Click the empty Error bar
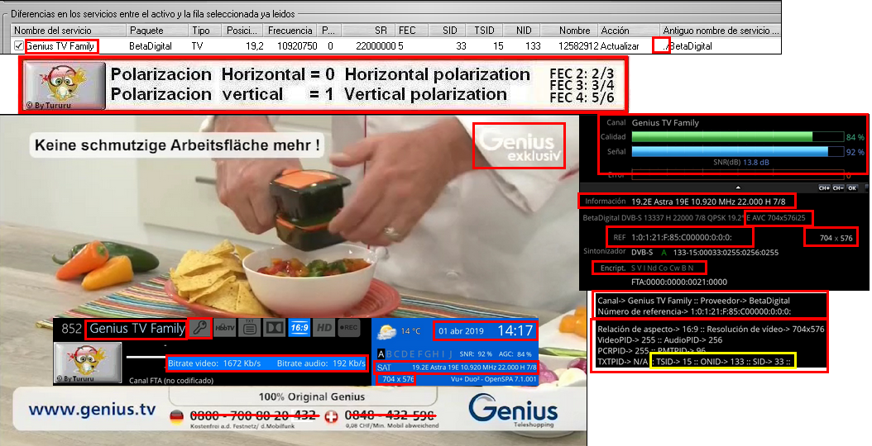 point(737,175)
